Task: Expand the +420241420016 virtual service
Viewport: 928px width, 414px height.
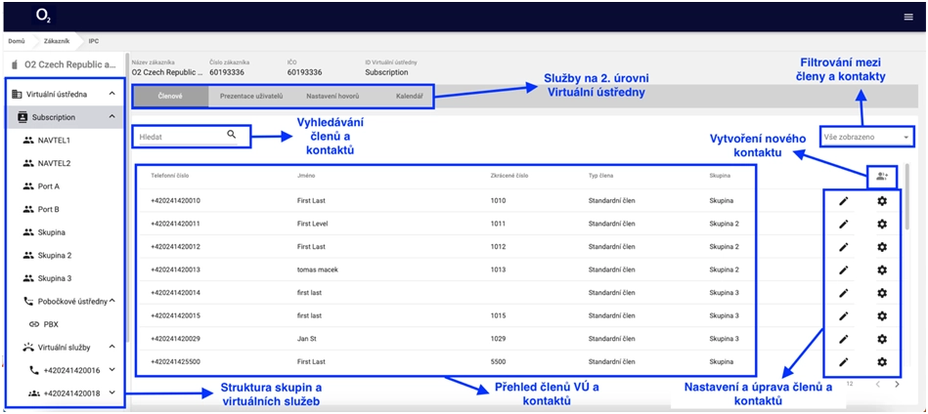Action: click(112, 370)
